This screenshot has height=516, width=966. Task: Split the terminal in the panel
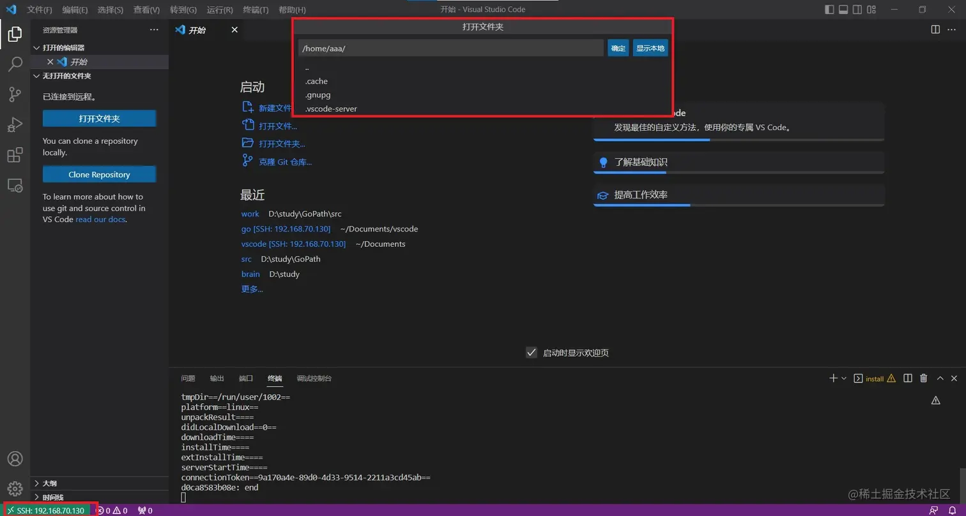[x=908, y=378]
